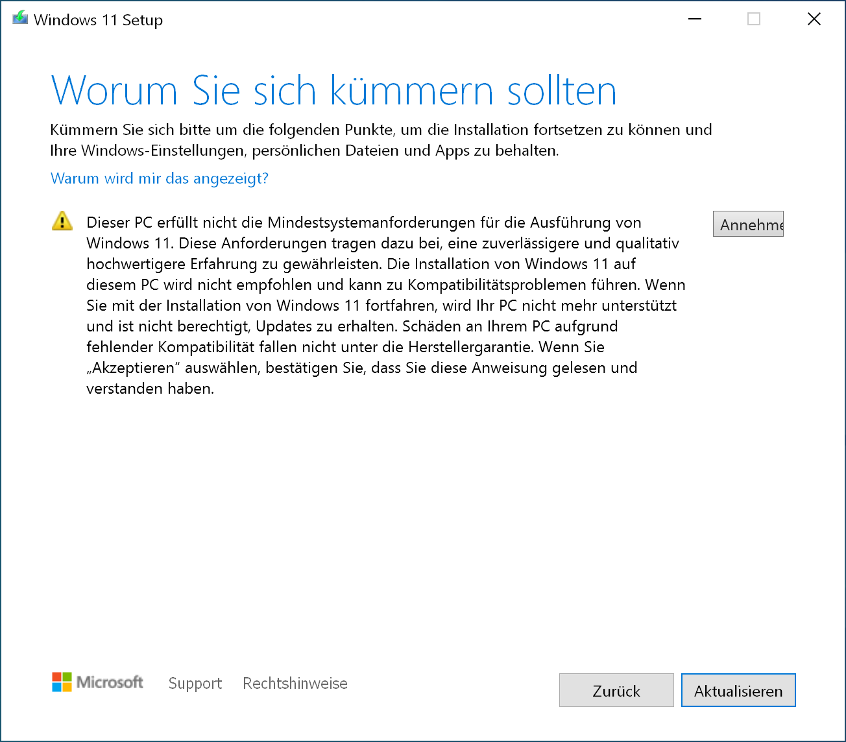Click the Microsoft logo

[x=98, y=682]
